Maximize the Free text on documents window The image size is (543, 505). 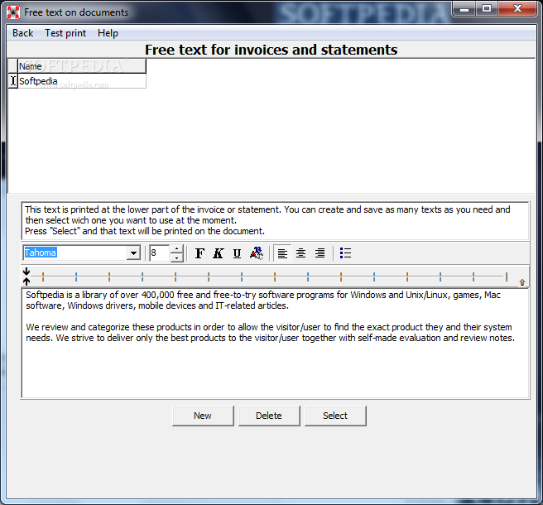point(487,8)
